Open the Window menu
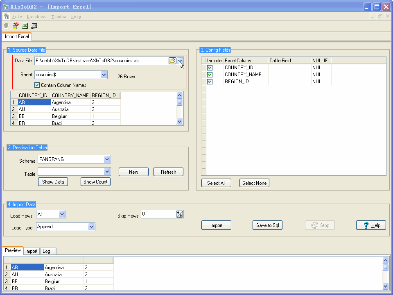393x295 pixels. point(59,16)
